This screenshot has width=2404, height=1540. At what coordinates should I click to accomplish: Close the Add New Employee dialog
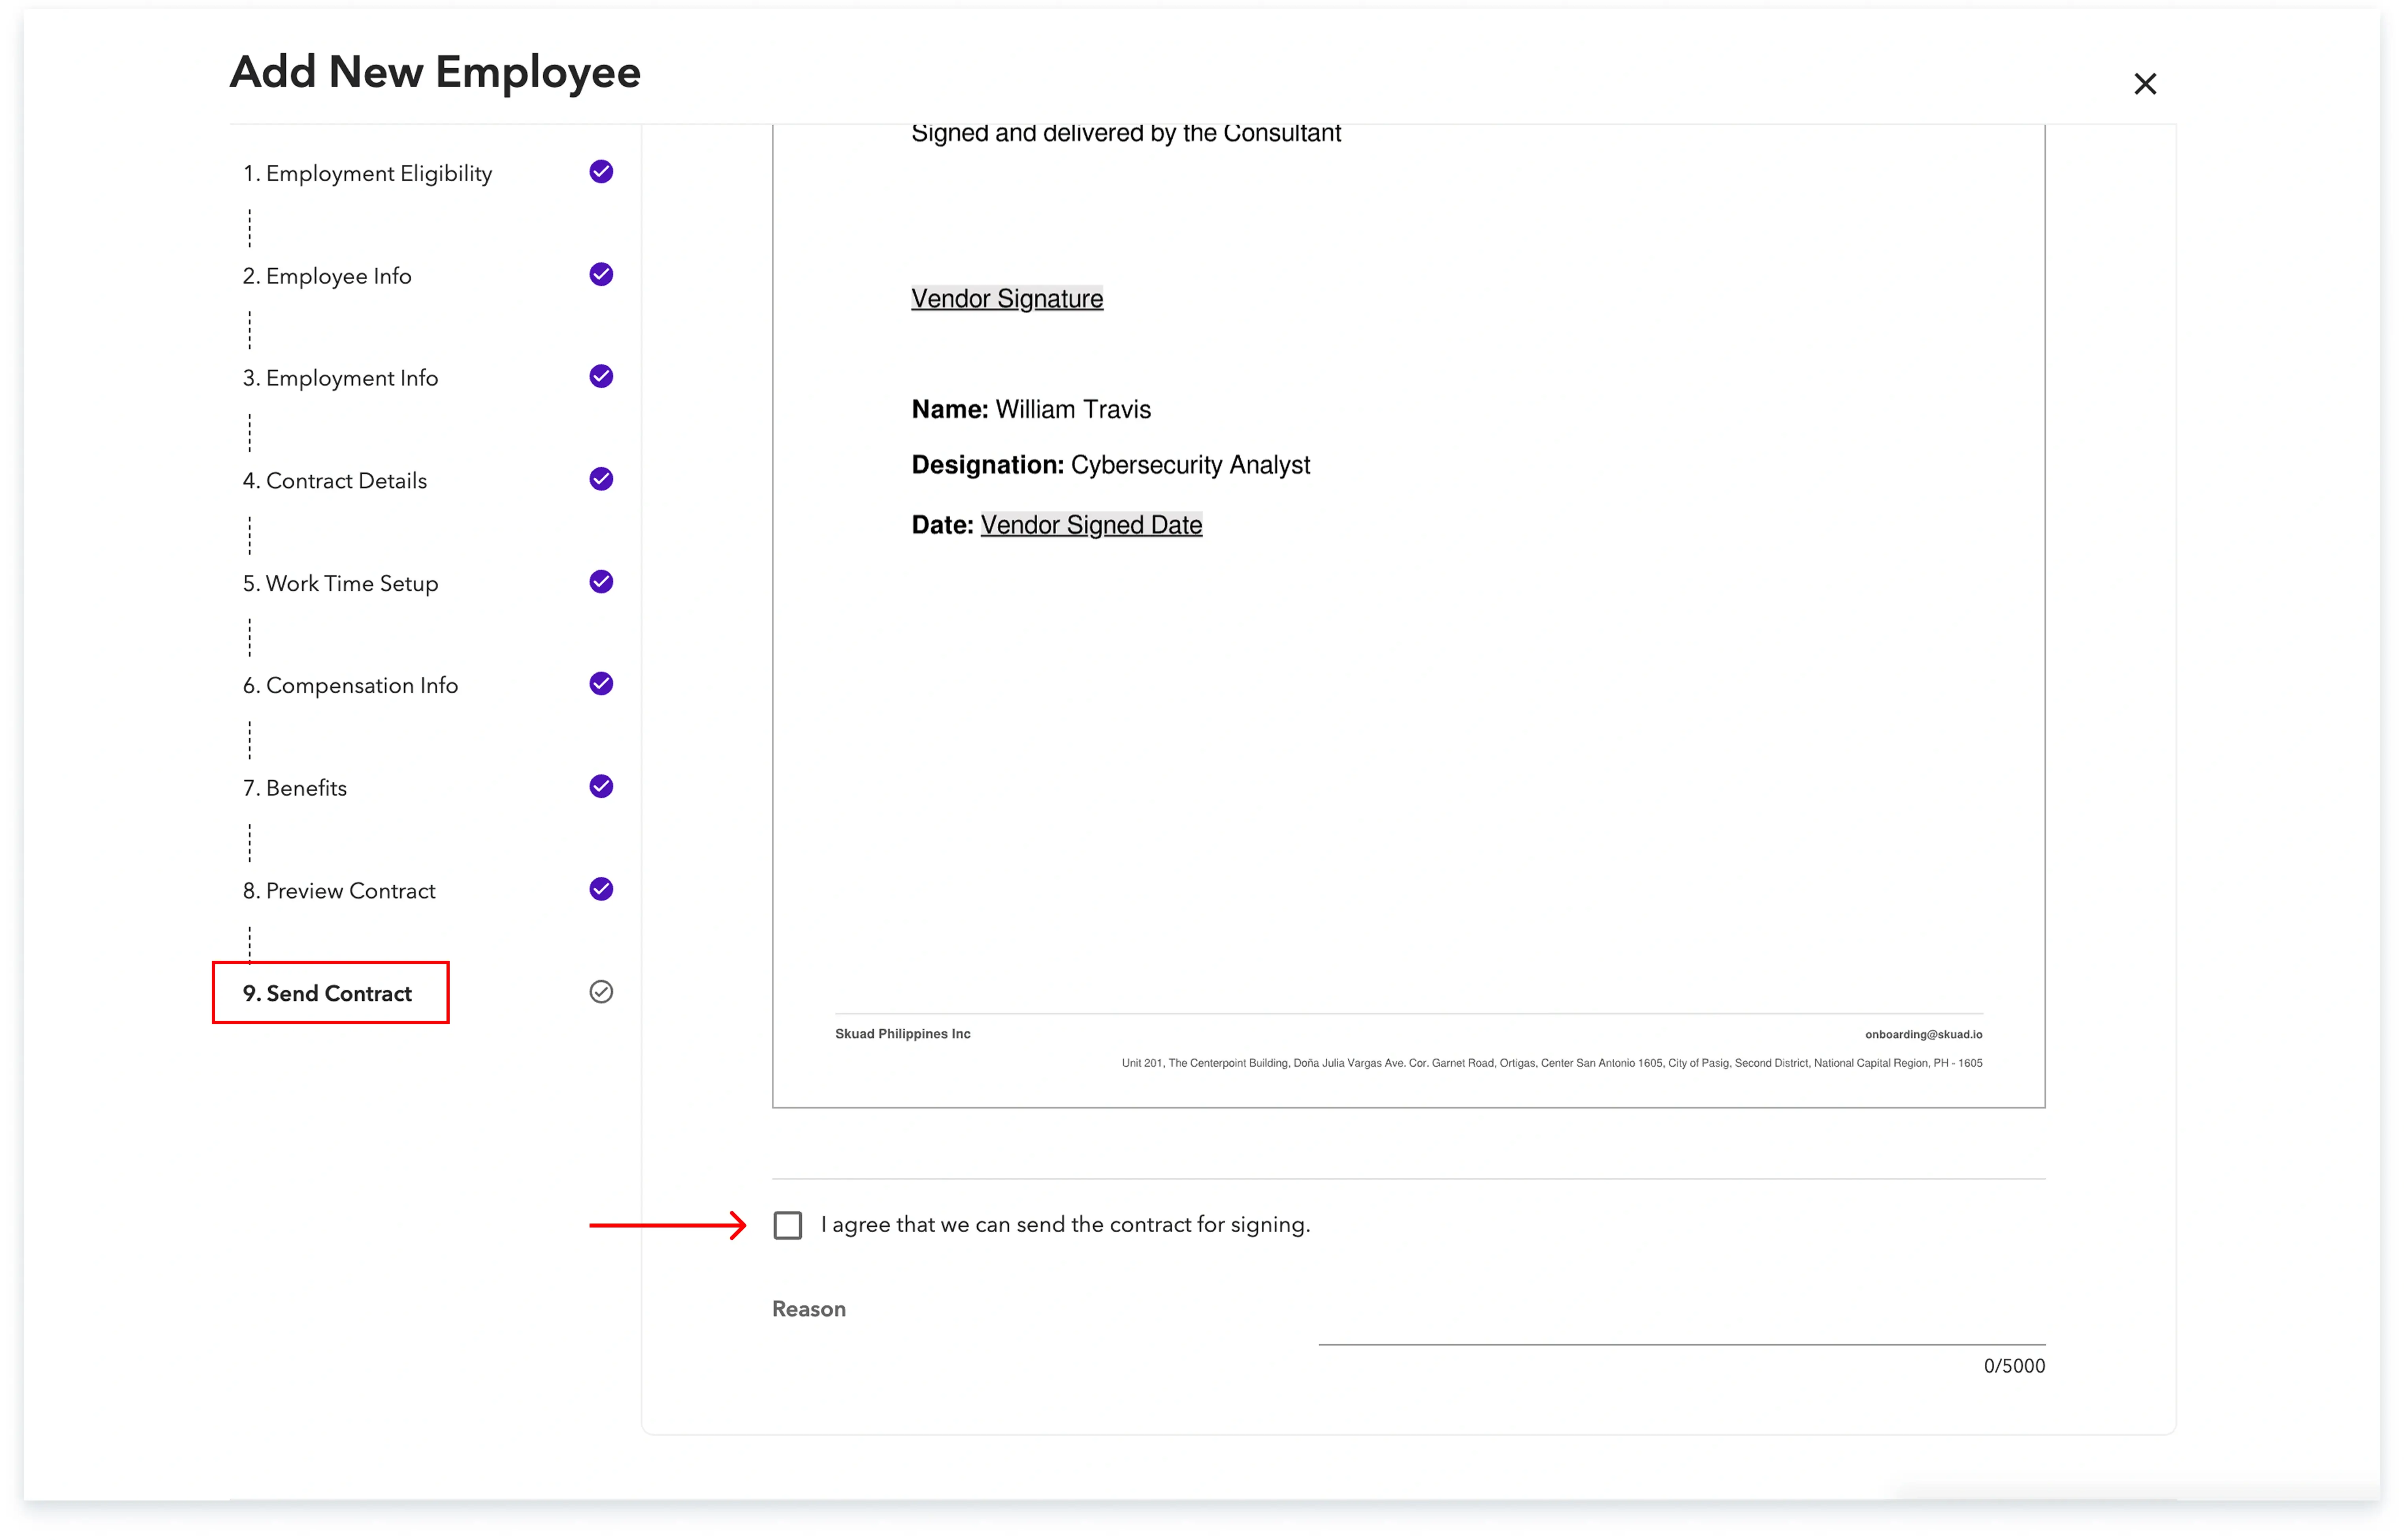pyautogui.click(x=2145, y=84)
